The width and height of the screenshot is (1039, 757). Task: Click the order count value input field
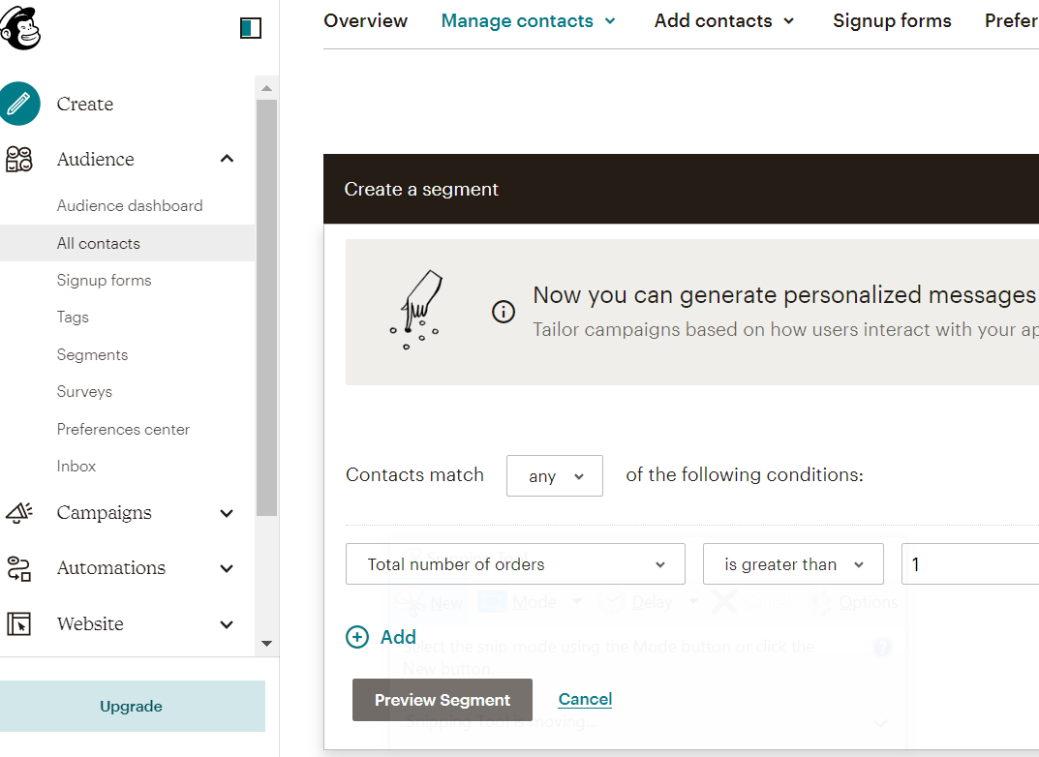coord(968,564)
